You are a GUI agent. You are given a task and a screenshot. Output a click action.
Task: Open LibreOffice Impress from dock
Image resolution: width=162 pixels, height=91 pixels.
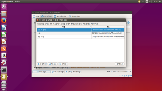coord(4,41)
